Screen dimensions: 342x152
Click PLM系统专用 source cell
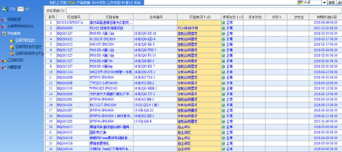click(188, 28)
